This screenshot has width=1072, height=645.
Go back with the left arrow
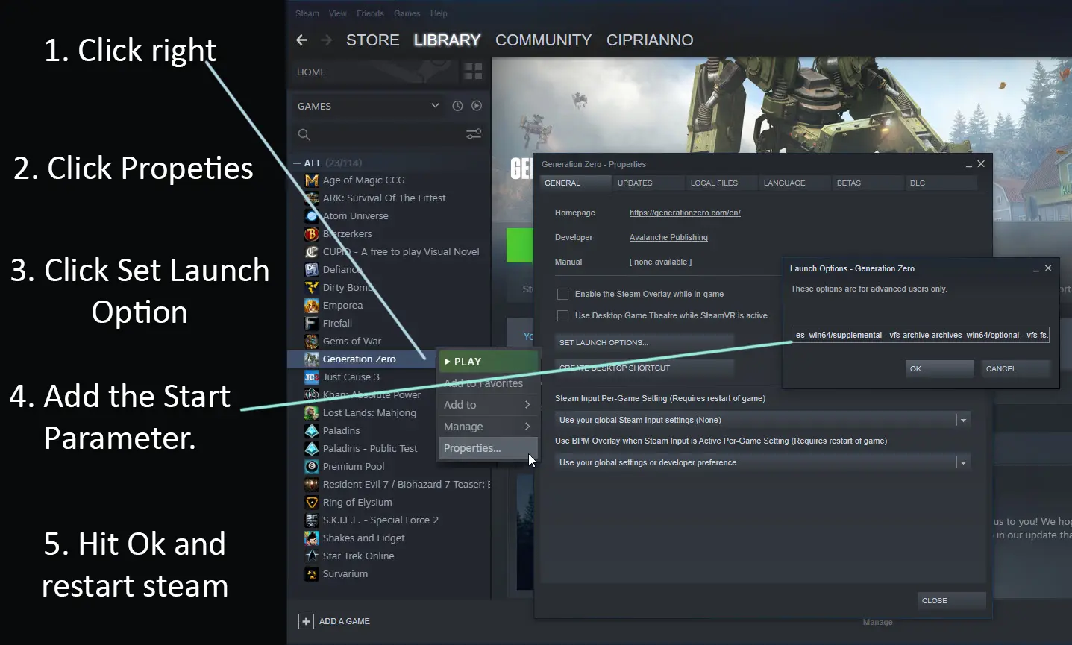[x=301, y=40]
